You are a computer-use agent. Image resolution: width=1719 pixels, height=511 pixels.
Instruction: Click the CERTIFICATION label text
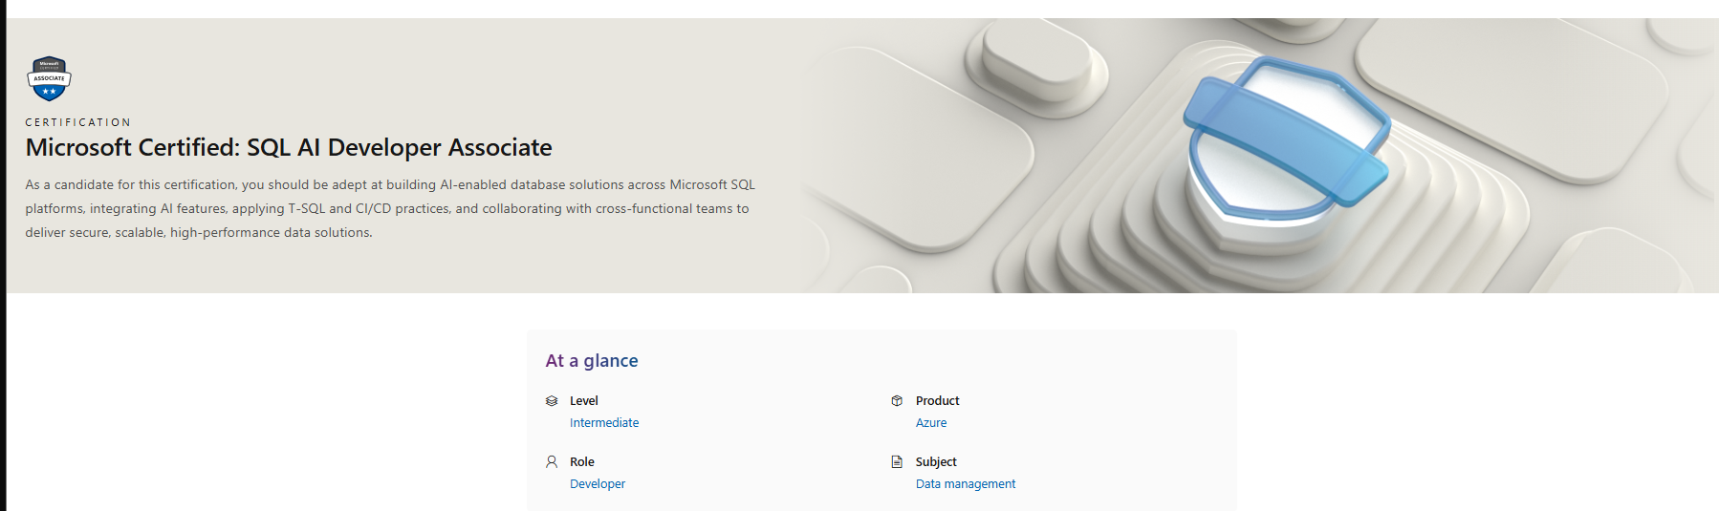point(78,122)
